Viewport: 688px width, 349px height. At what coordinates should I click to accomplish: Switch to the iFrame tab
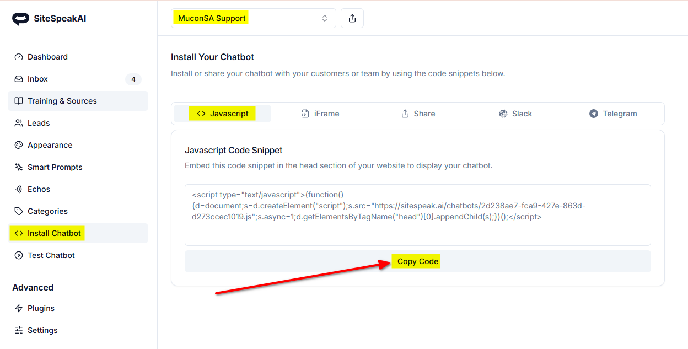[x=320, y=114]
